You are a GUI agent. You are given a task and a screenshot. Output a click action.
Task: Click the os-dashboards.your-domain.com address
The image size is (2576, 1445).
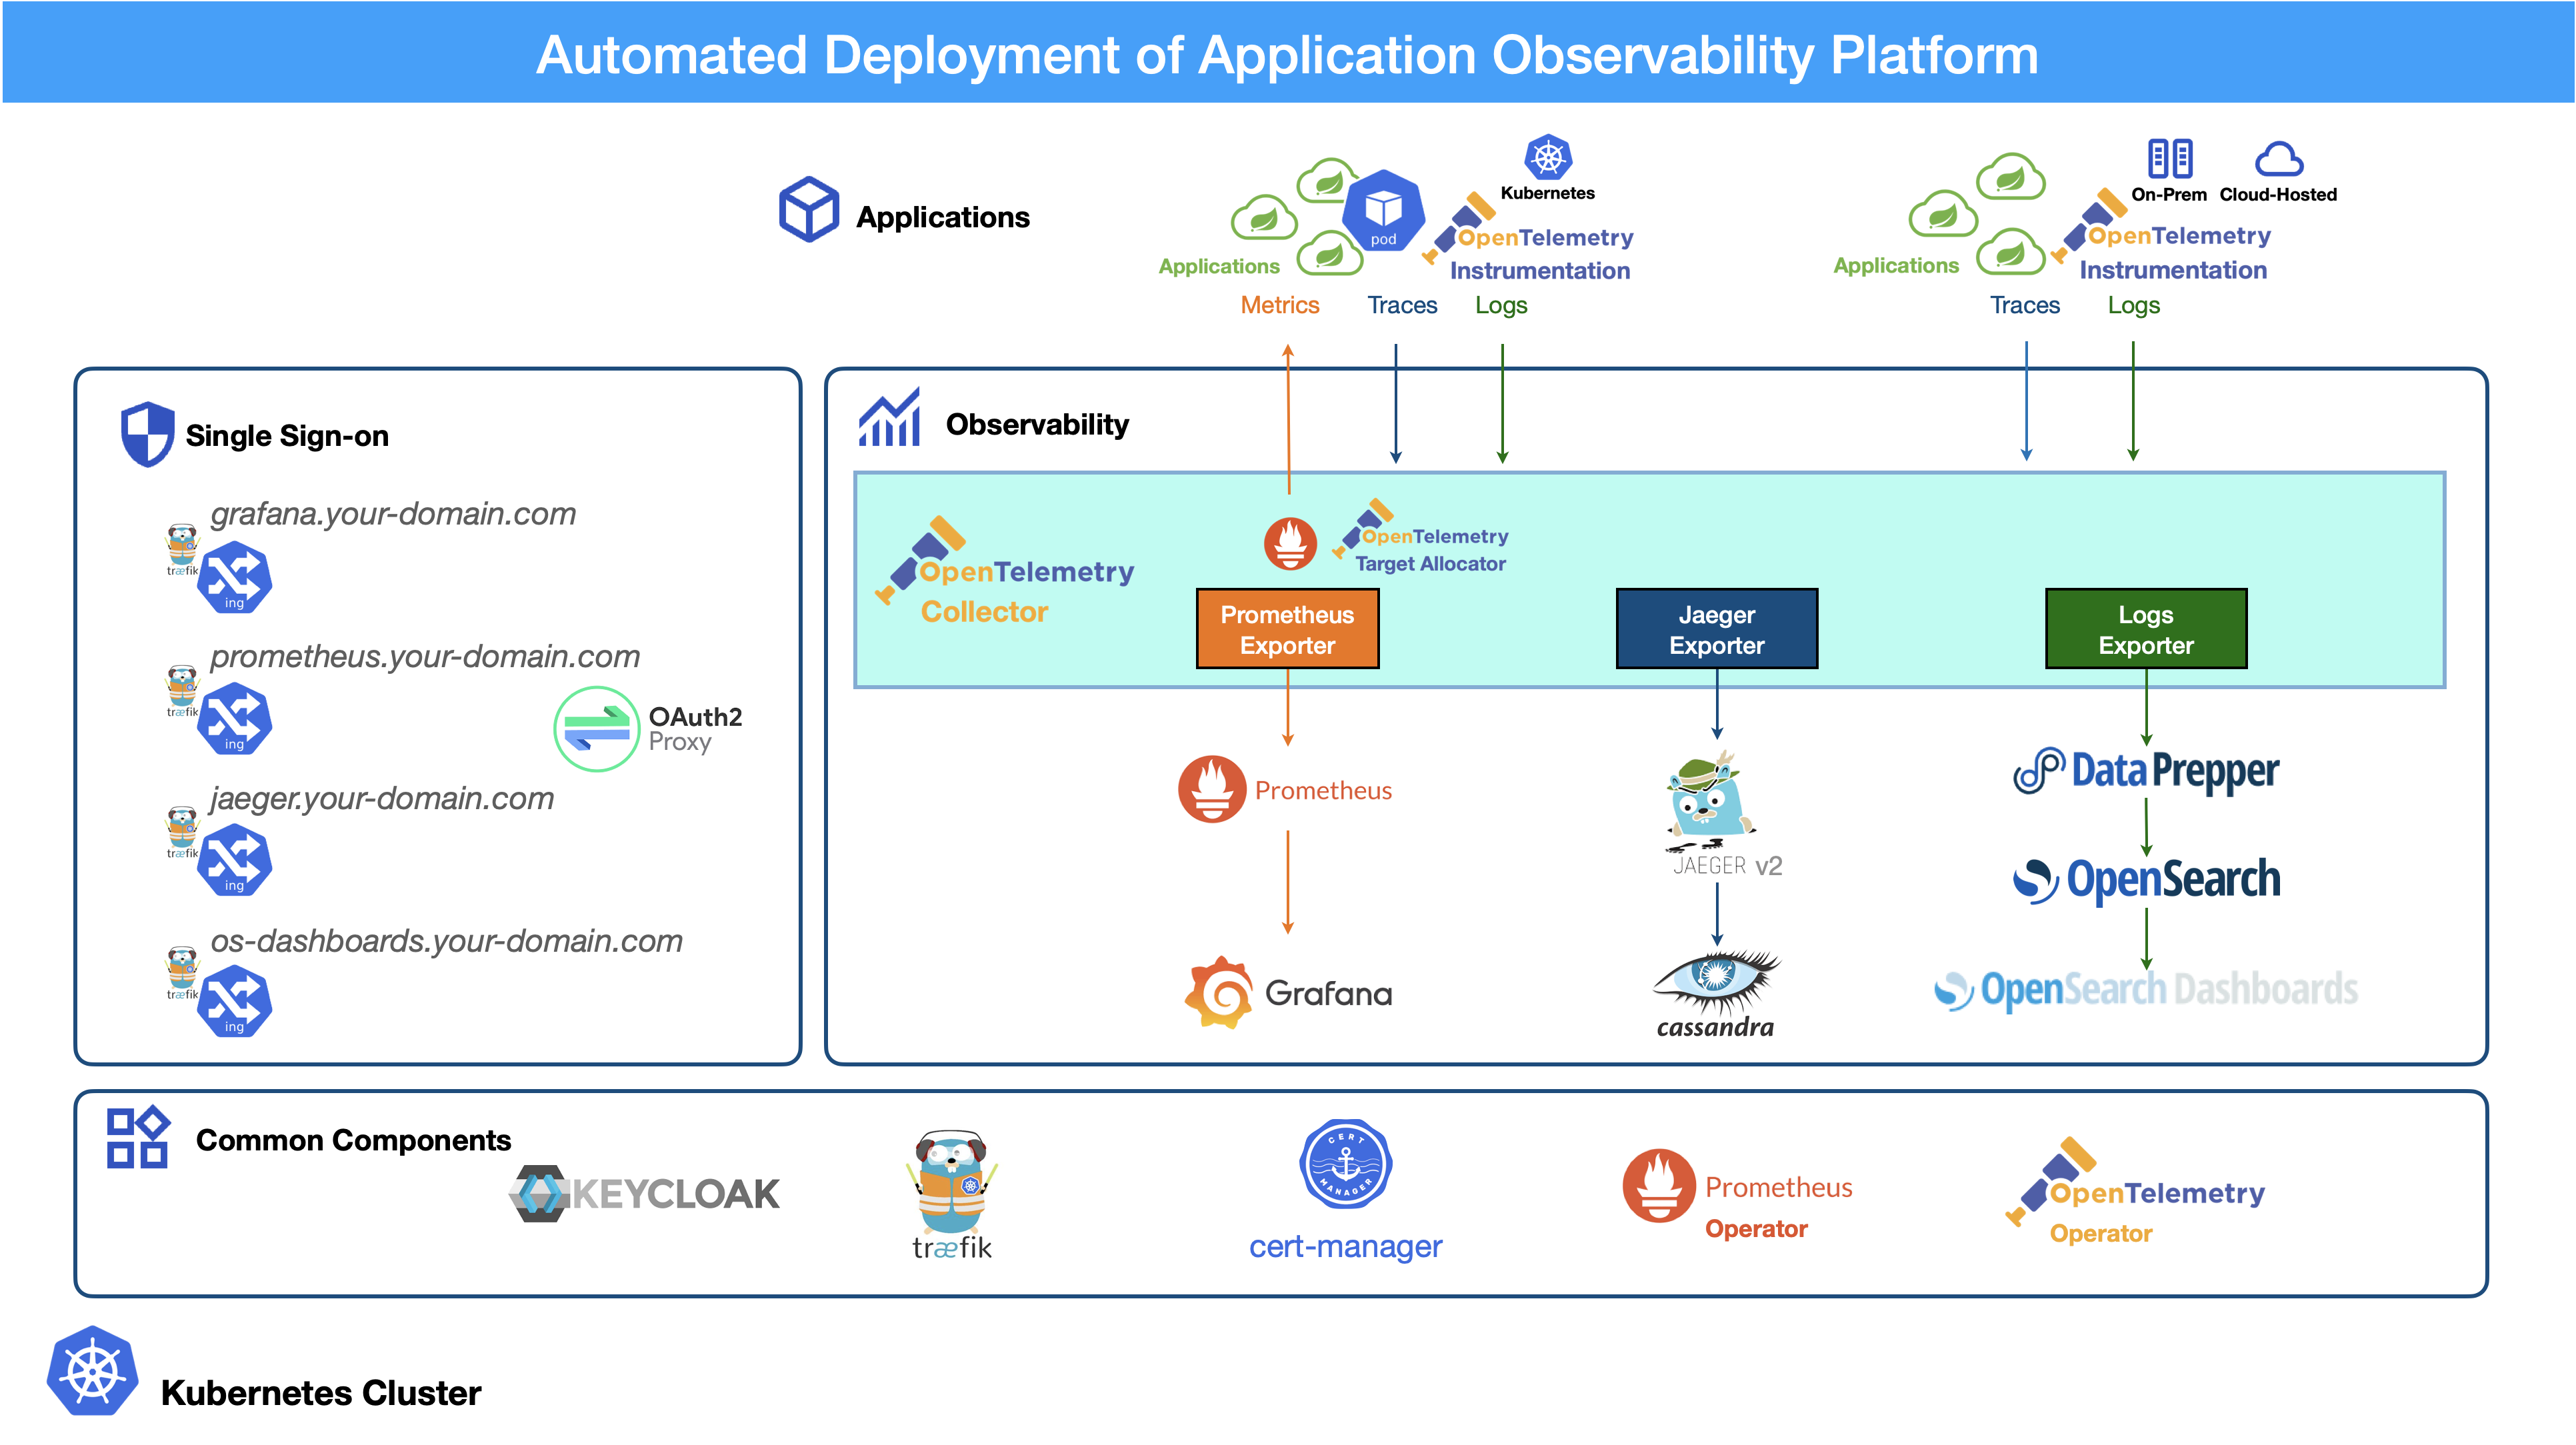[x=446, y=941]
